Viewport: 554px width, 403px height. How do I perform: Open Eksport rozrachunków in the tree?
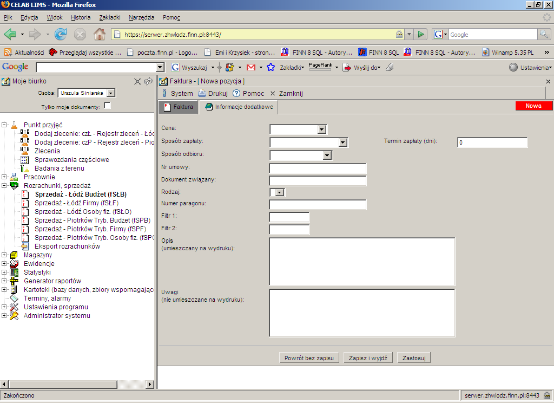click(x=67, y=246)
